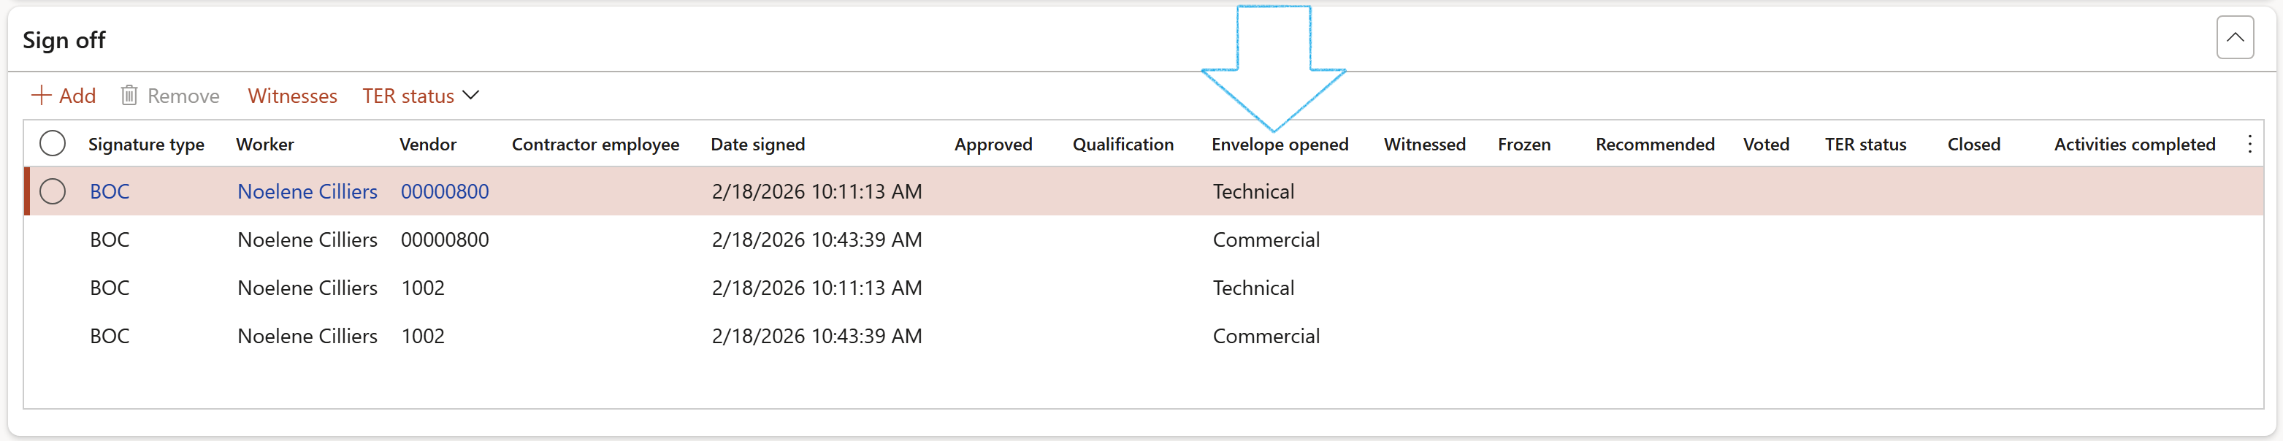Viewport: 2283px width, 441px height.
Task: Click the Remove trash icon
Action: pyautogui.click(x=129, y=96)
